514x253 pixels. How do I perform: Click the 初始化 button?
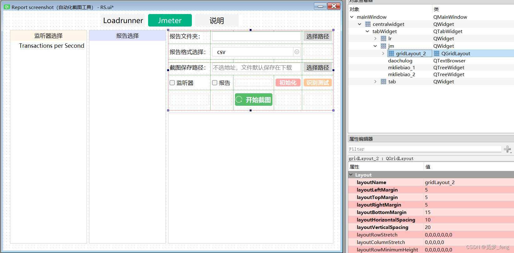(x=288, y=83)
